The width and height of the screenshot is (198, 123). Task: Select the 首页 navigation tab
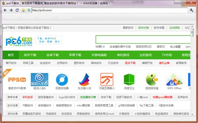coord(11,55)
